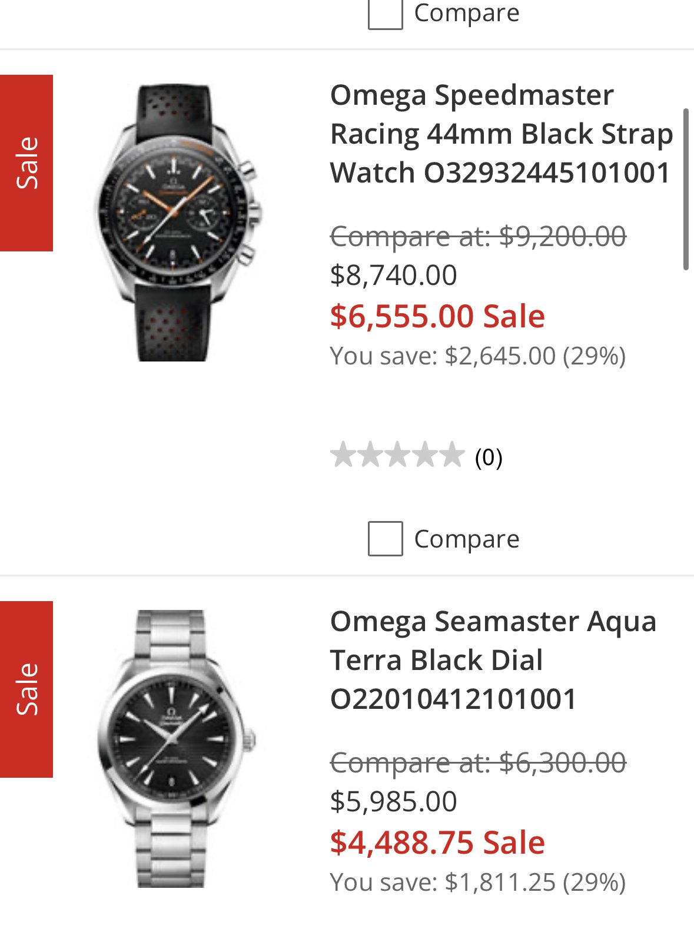Viewport: 694px width, 932px height.
Task: Click the first gray rating star
Action: (x=342, y=455)
